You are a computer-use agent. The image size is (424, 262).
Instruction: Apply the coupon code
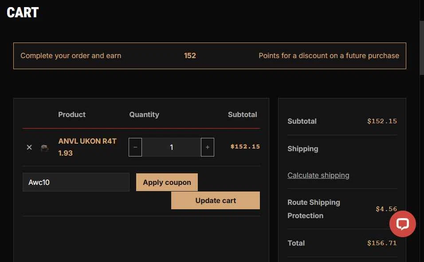[x=167, y=182]
